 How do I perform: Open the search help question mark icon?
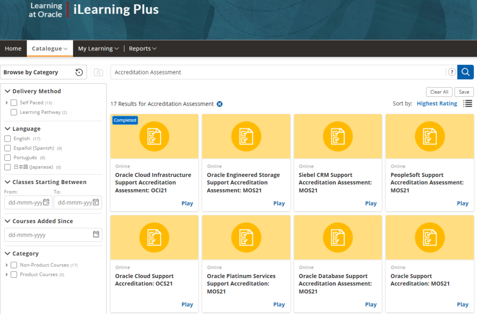[x=452, y=72]
